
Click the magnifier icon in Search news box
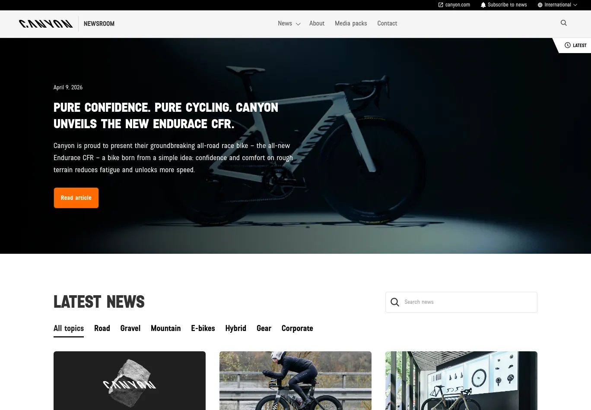coord(395,302)
